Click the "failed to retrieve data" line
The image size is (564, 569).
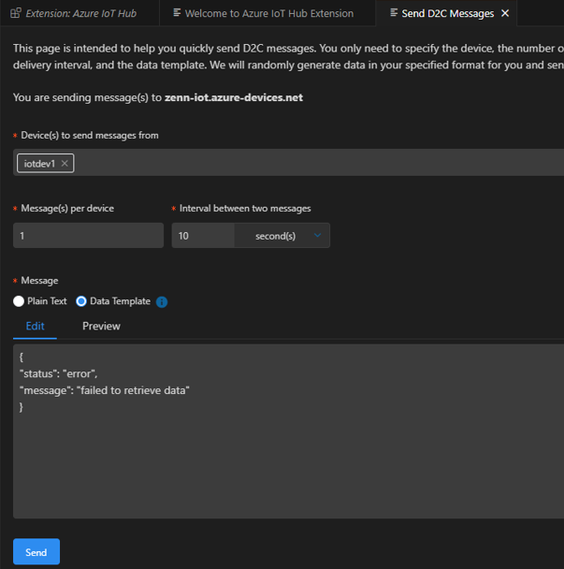105,390
